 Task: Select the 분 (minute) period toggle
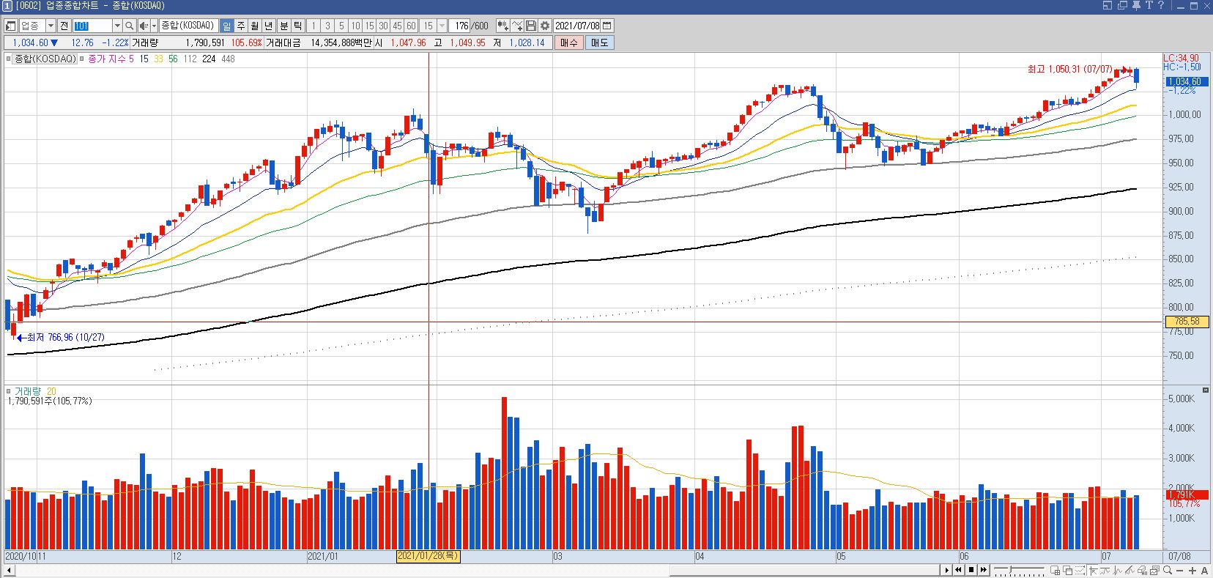point(284,26)
